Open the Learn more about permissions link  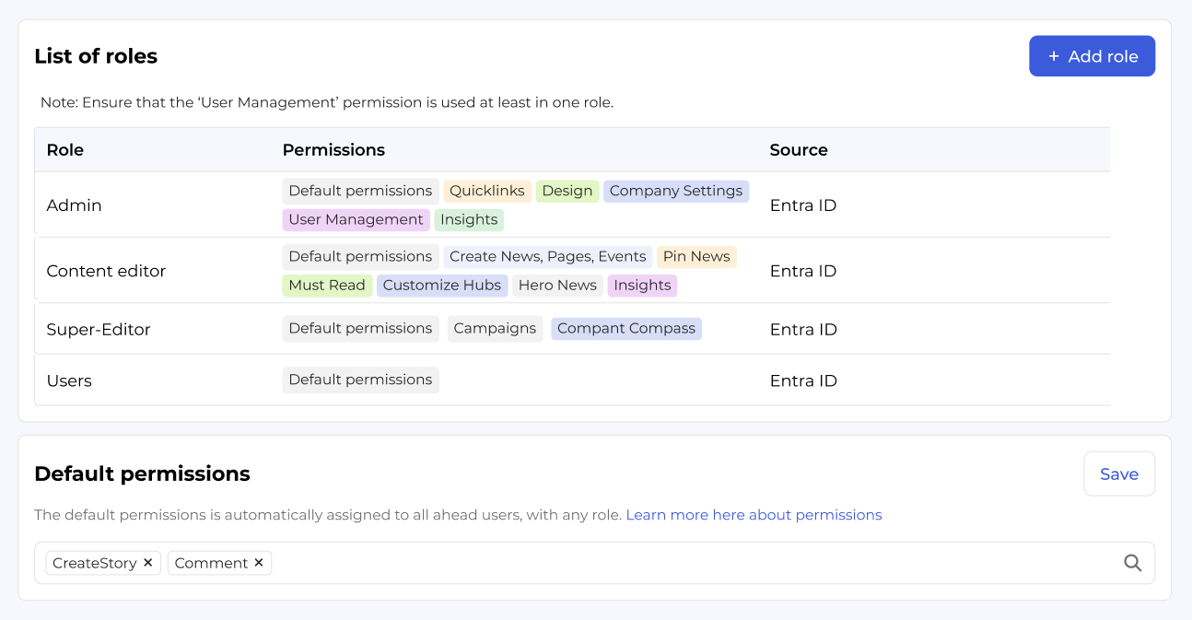[x=754, y=515]
